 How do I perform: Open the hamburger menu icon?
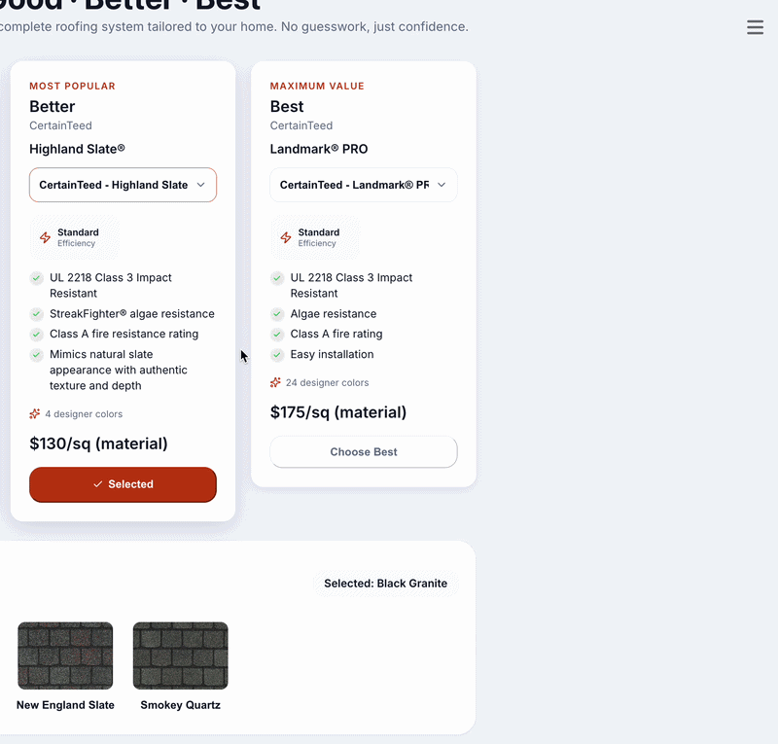click(x=755, y=27)
